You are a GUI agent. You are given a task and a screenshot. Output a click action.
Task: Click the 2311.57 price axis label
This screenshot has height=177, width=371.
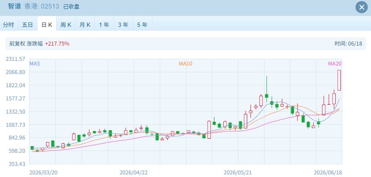[x=15, y=59]
